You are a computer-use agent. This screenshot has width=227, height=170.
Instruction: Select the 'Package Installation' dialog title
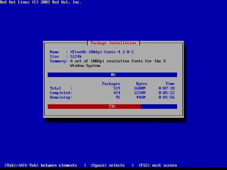click(x=113, y=43)
